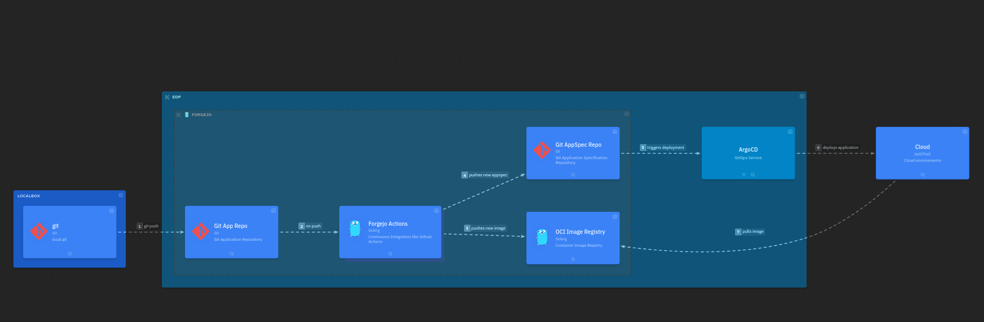Click the 'FORGEJO' group title
Screen dimensions: 984x322
tap(202, 115)
